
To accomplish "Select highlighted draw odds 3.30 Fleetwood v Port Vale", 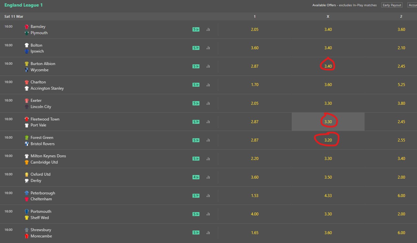I will 328,122.
